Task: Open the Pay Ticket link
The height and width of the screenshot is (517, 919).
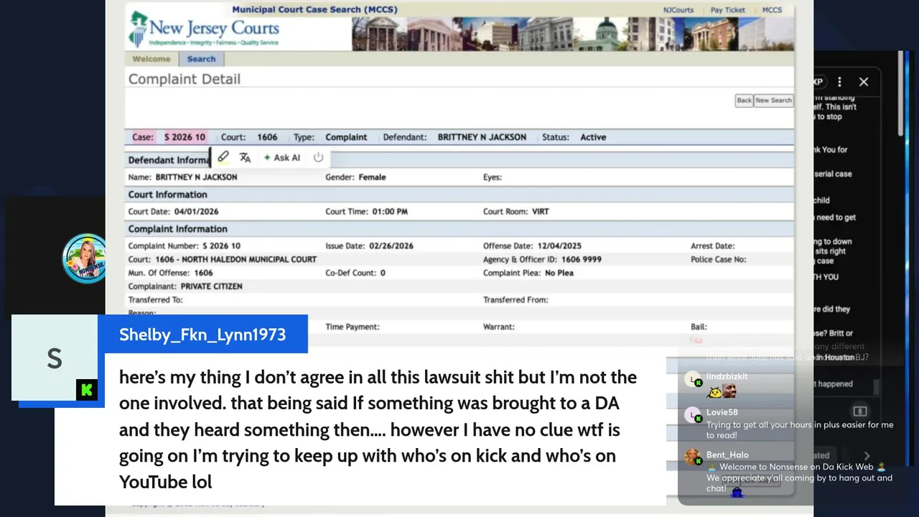Action: (x=728, y=10)
